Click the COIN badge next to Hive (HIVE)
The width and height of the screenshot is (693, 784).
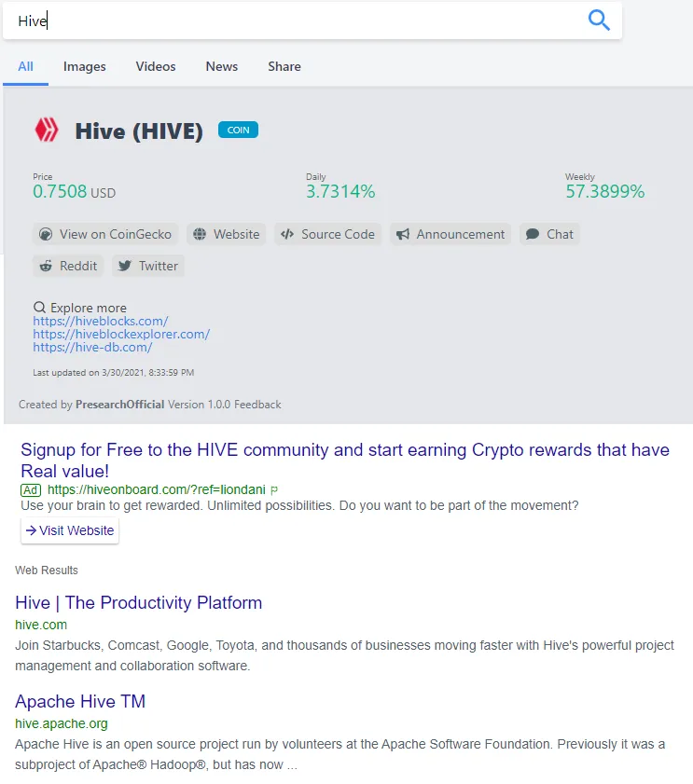[238, 130]
